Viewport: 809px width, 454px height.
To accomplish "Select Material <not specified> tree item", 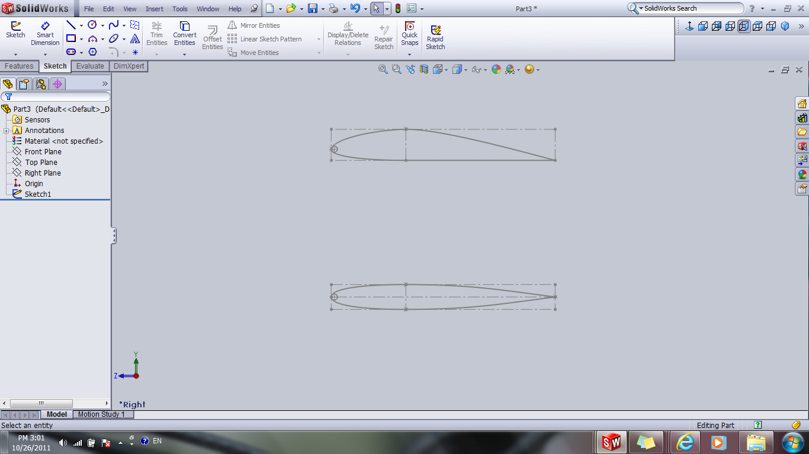I will pos(57,141).
